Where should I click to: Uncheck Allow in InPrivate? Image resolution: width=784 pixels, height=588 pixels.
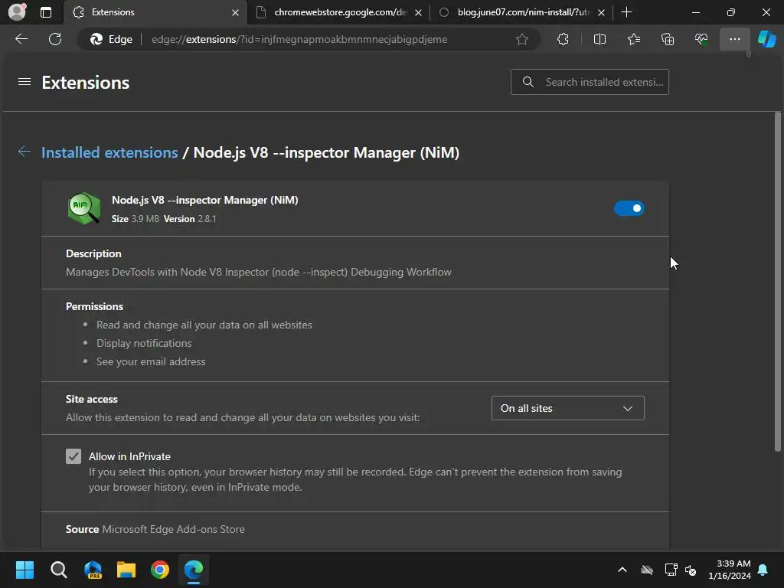tap(73, 456)
